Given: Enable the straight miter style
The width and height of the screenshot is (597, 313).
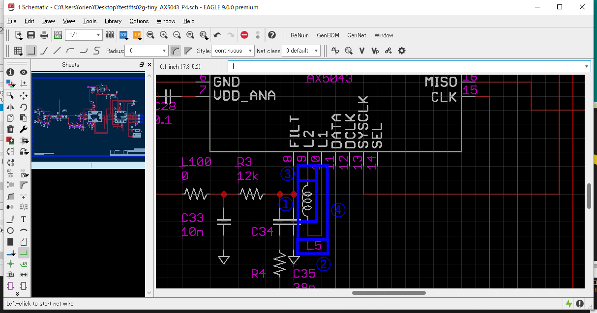Looking at the screenshot, I should pyautogui.click(x=188, y=51).
